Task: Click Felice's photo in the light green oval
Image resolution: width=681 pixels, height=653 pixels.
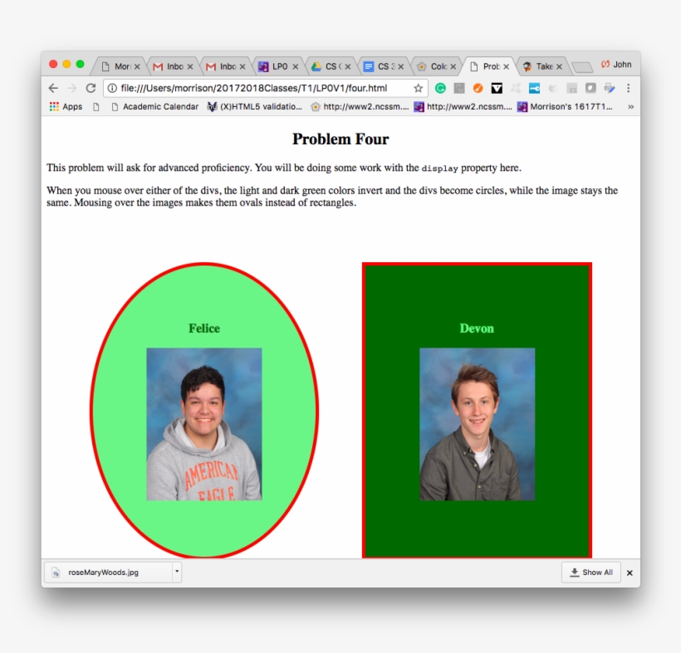Action: (204, 424)
